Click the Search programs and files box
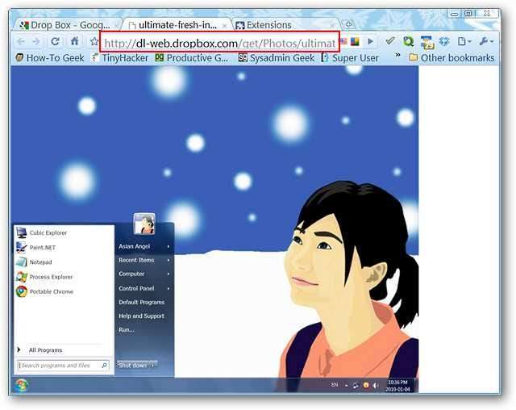The width and height of the screenshot is (516, 410). click(x=63, y=366)
